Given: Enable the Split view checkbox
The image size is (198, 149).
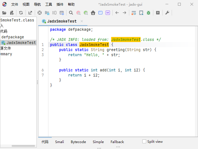Looking at the screenshot, I should (144, 141).
